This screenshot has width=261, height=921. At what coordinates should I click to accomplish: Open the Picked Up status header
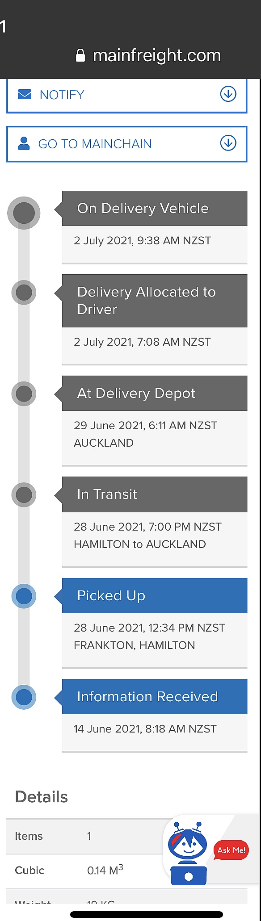[x=155, y=595]
